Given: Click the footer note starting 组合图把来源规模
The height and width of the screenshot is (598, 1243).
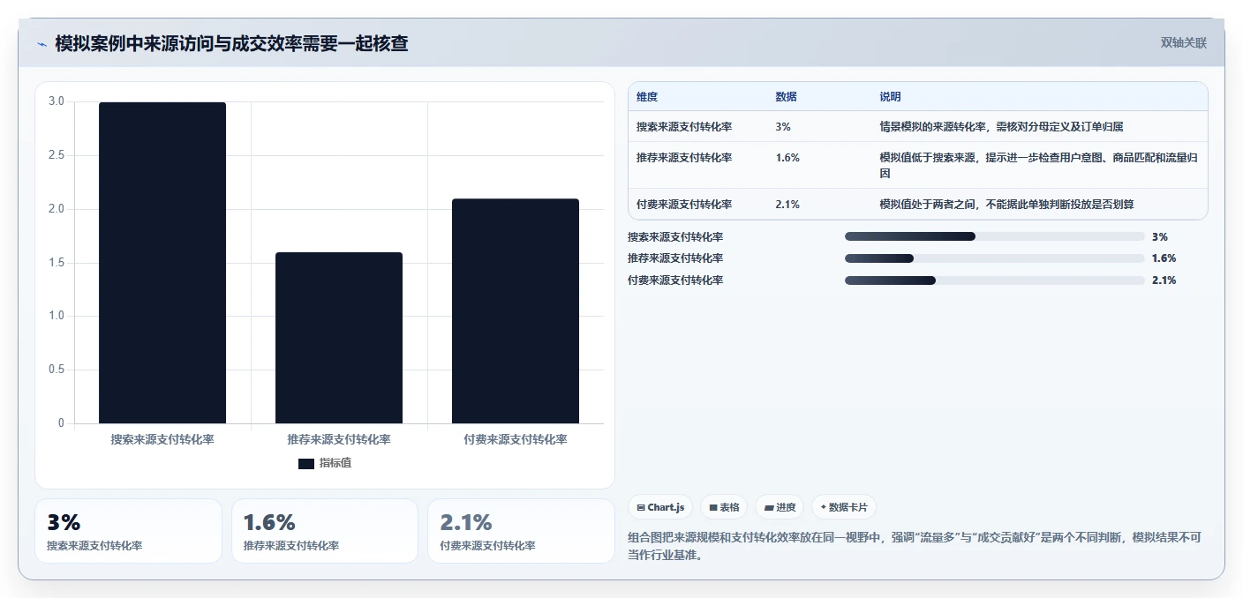Looking at the screenshot, I should tap(915, 546).
